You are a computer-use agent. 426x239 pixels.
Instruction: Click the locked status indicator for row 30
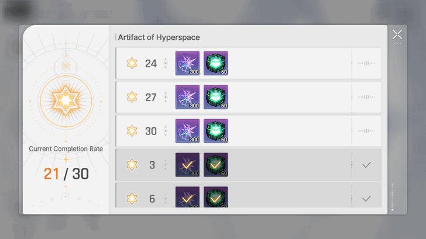[x=366, y=131]
